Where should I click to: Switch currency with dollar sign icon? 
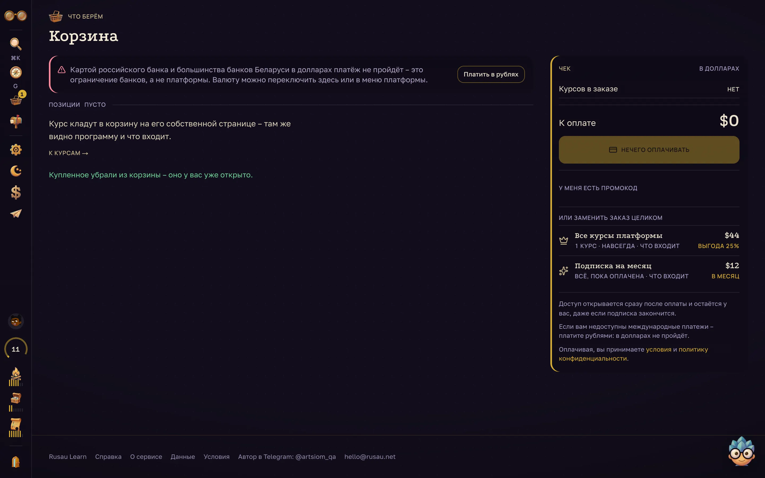tap(15, 192)
